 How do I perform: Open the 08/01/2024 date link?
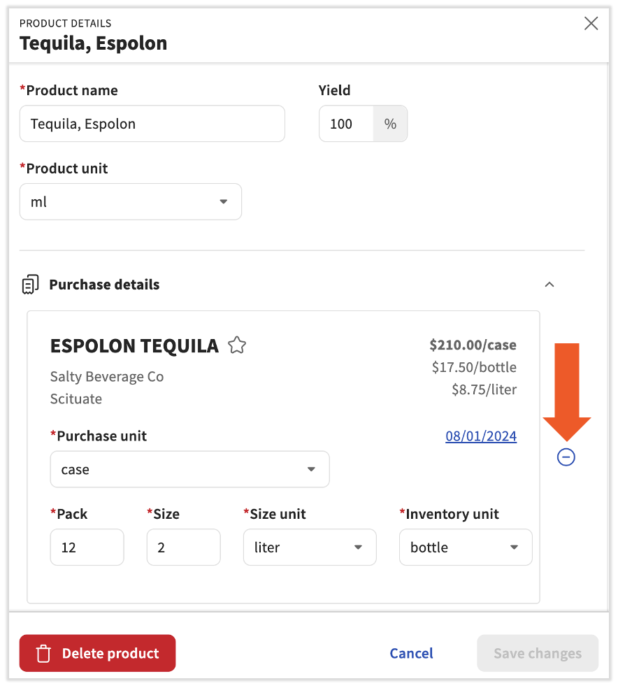[x=481, y=436]
